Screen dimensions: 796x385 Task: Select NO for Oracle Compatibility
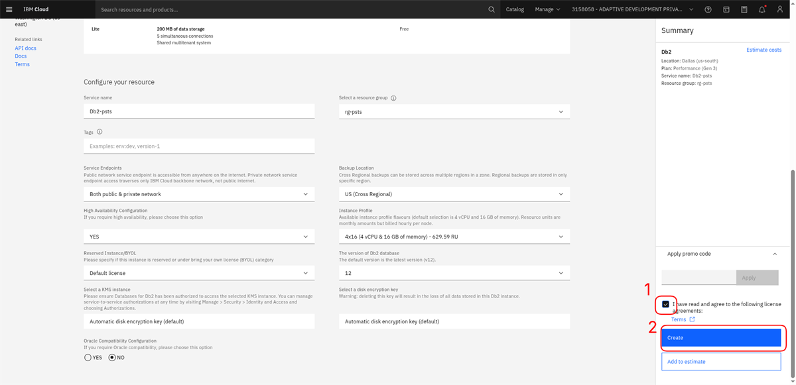tap(112, 357)
